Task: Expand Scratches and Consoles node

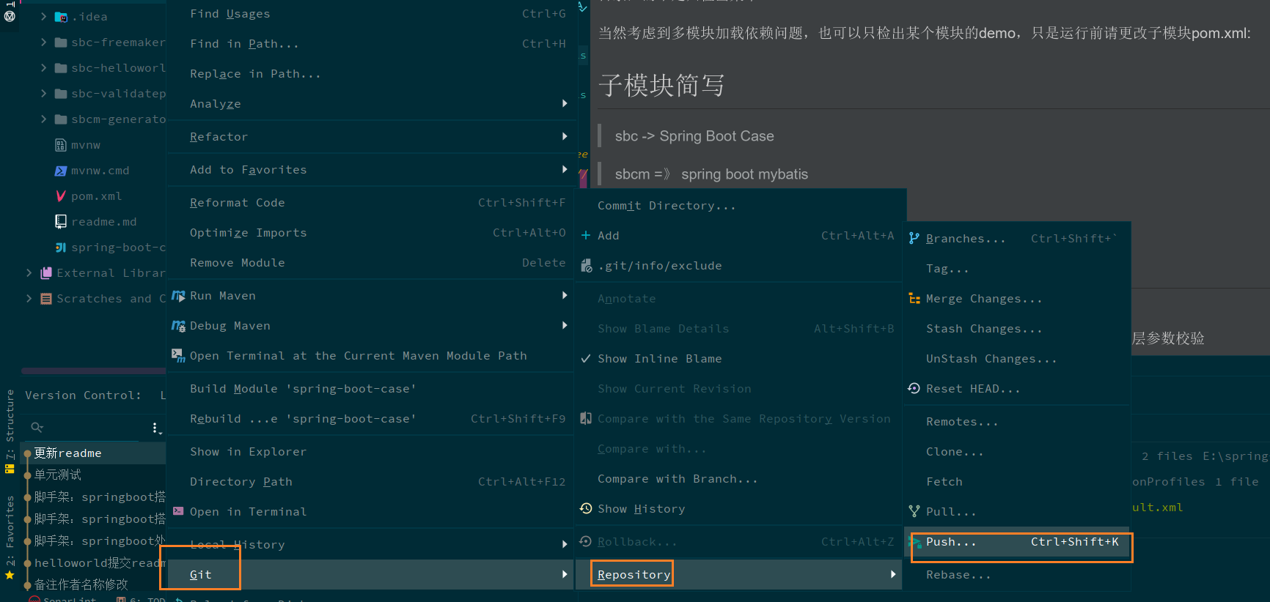Action: tap(29, 299)
